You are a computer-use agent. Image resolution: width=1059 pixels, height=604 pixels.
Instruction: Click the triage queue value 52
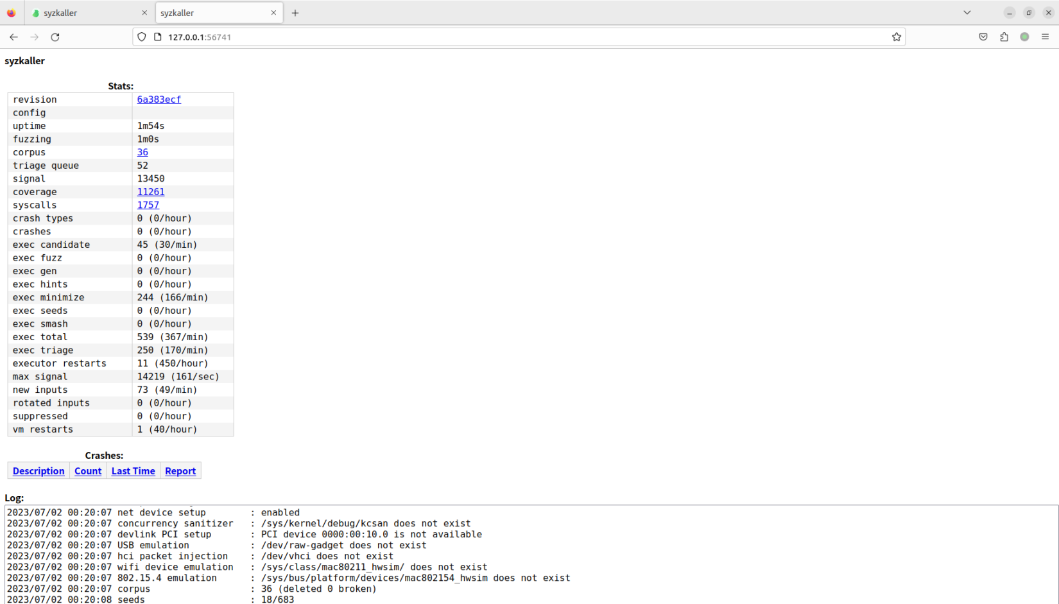(x=142, y=166)
